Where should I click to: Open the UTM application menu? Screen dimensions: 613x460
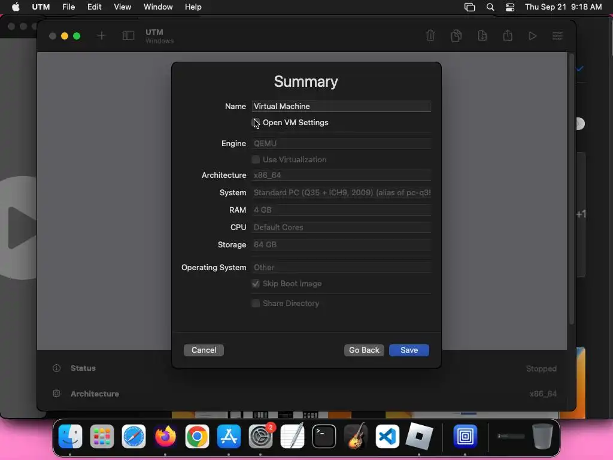[41, 7]
